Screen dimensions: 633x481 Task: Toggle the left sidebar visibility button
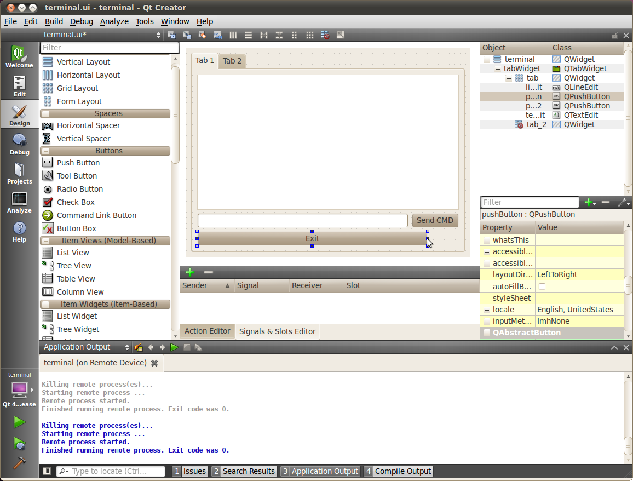coord(47,471)
